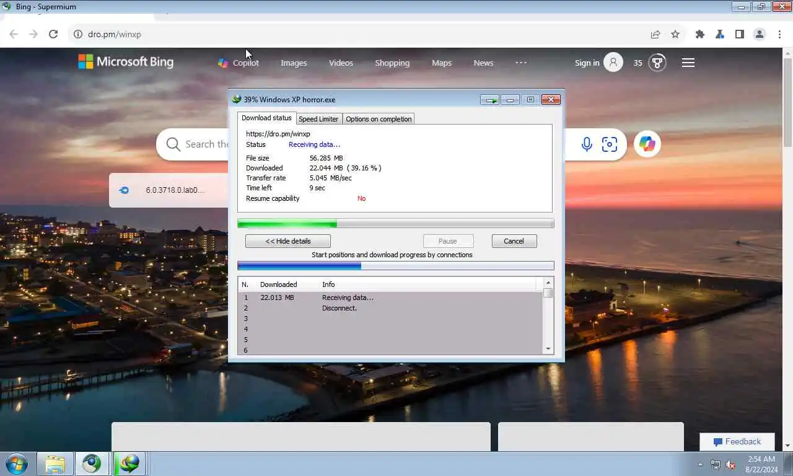Switch to Internet Download Manager in the taskbar
793x476 pixels.
pyautogui.click(x=129, y=464)
